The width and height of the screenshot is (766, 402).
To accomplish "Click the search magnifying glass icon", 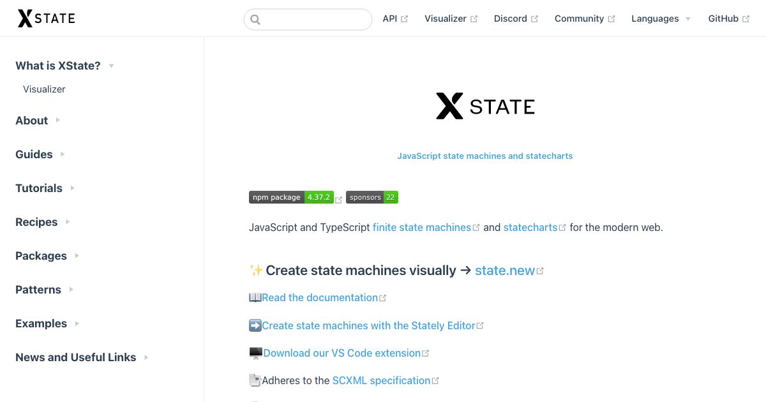I will [255, 19].
